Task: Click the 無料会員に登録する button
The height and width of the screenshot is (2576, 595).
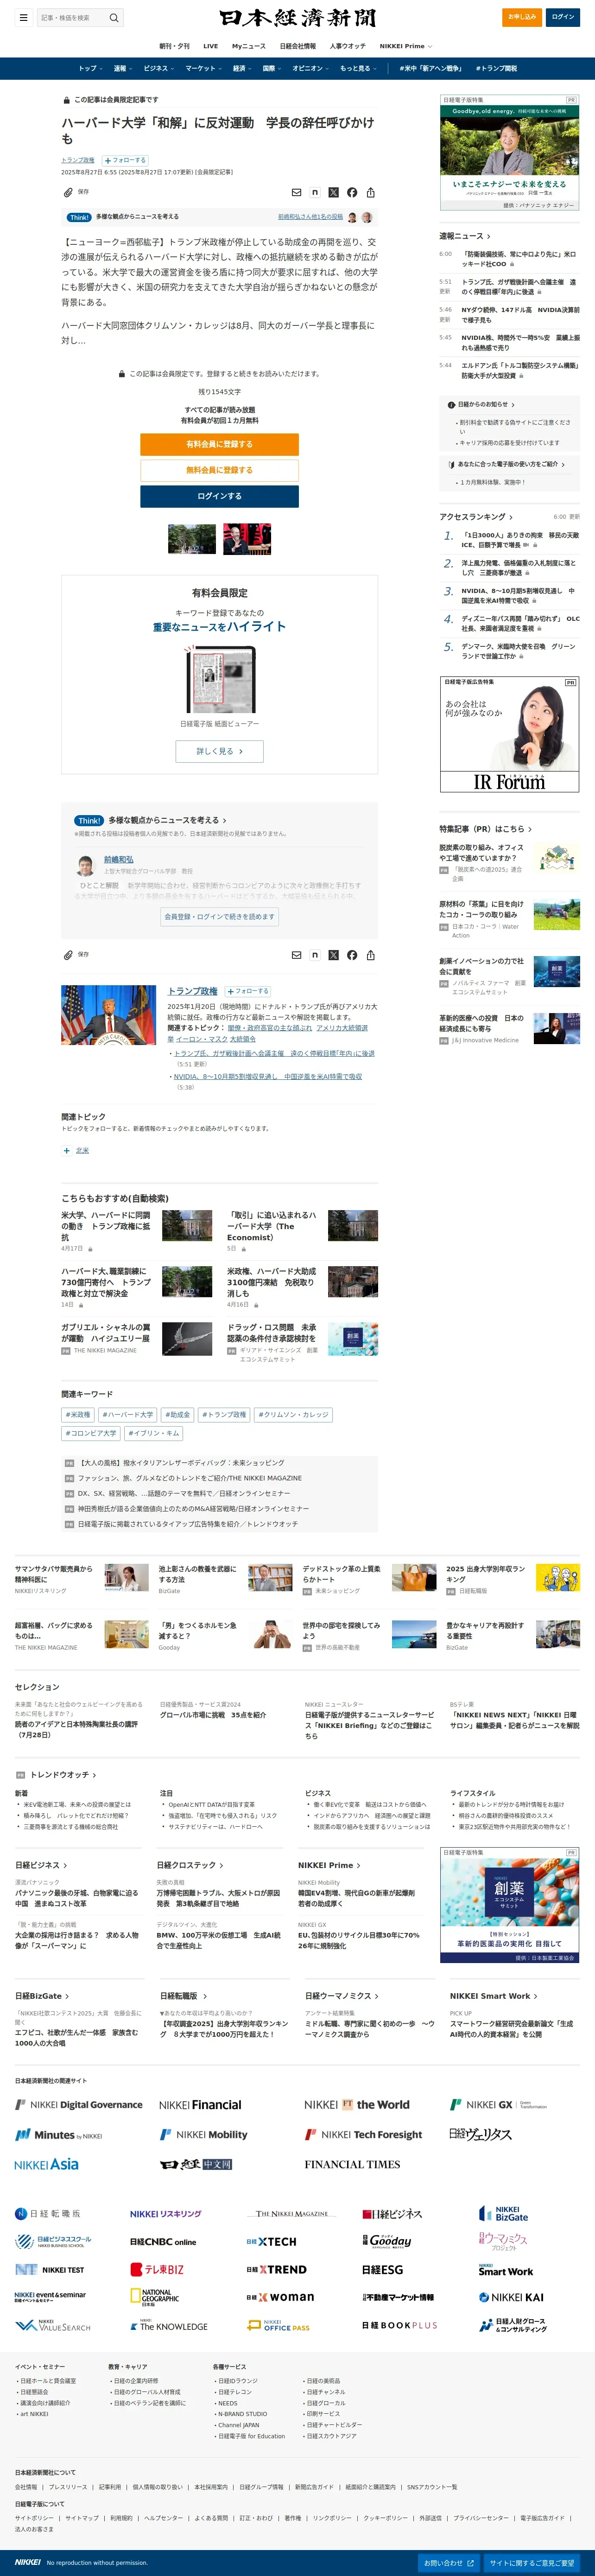Action: point(219,470)
